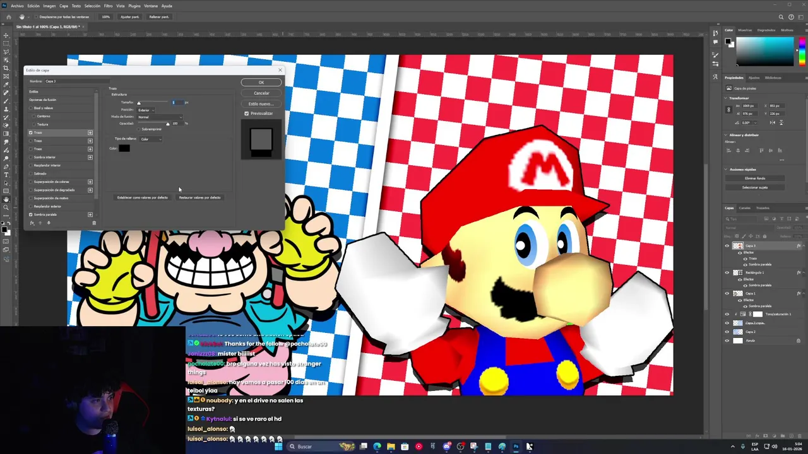
Task: Select the Type tool
Action: 6,174
